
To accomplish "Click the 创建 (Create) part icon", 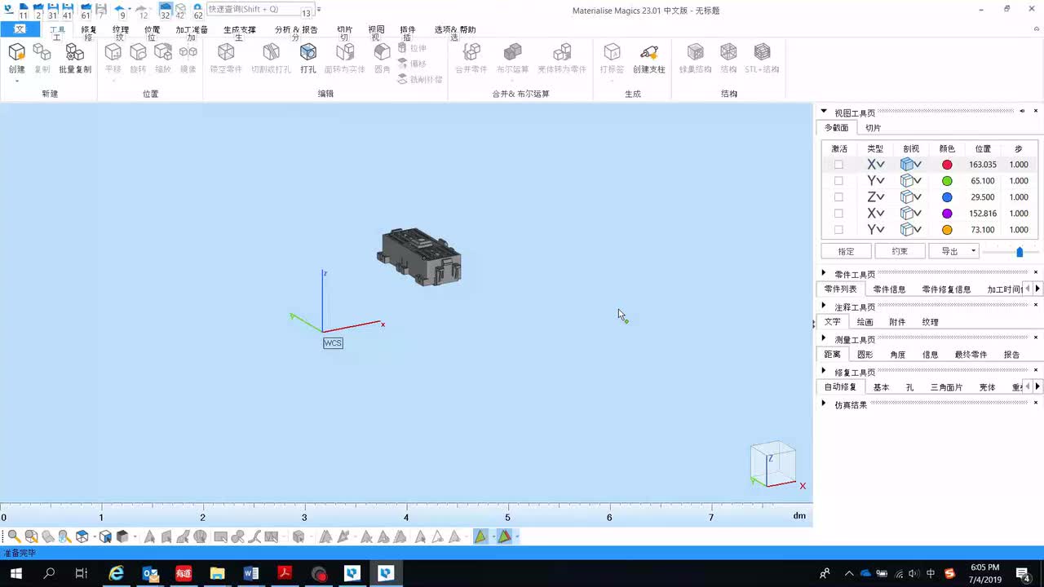I will click(x=16, y=53).
